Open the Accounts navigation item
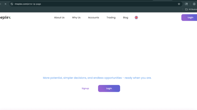Image resolution: width=197 pixels, height=110 pixels. (94, 18)
